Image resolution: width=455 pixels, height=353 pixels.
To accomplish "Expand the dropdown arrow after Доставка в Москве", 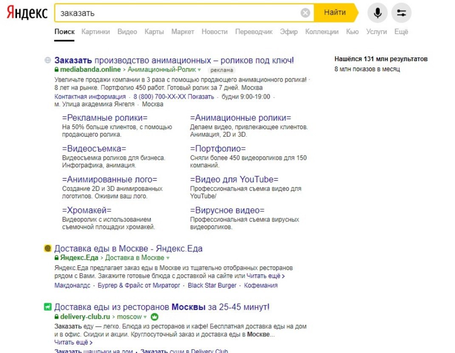I will point(168,258).
